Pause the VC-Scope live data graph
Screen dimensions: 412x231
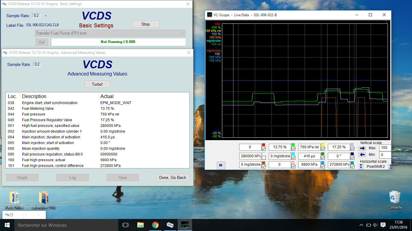pyautogui.click(x=221, y=165)
